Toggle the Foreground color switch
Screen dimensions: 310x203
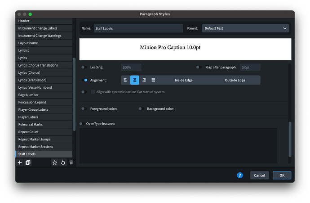pyautogui.click(x=84, y=109)
